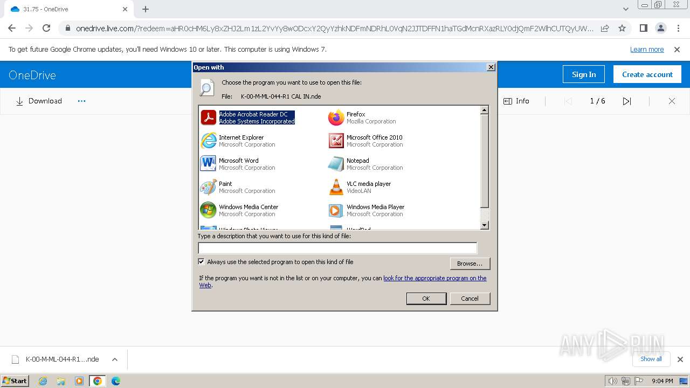Open the Info pane in OneDrive
The height and width of the screenshot is (388, 690).
516,101
